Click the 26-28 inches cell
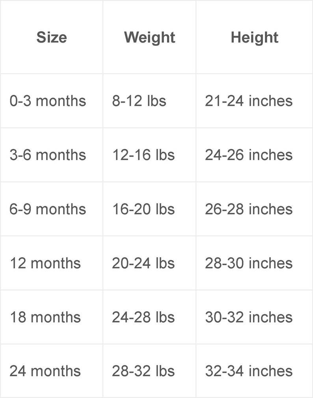Image resolution: width=313 pixels, height=398 pixels. (254, 209)
